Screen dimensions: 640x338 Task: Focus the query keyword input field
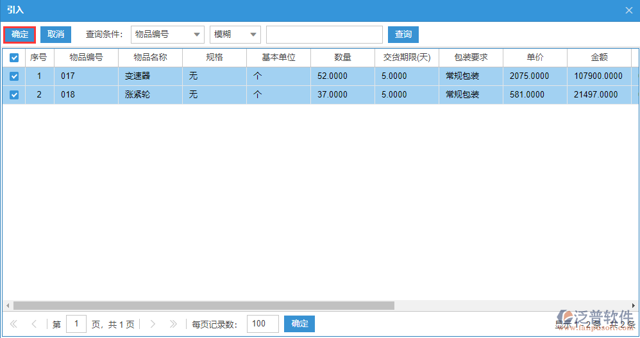click(324, 35)
